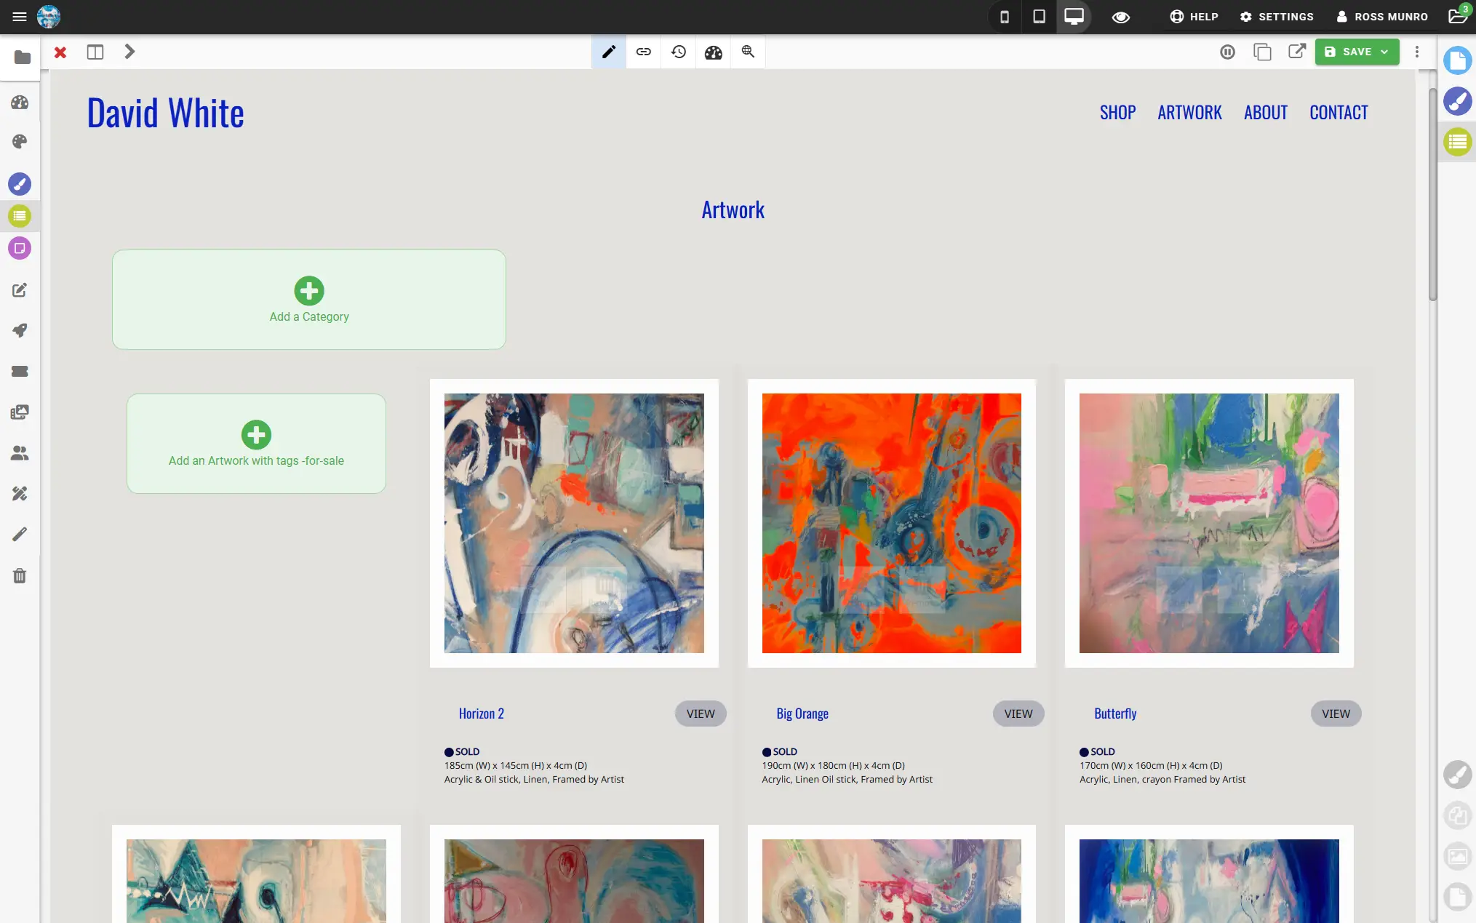Open the ARTWORK navigation menu item
Viewport: 1476px width, 923px height.
[x=1189, y=112]
